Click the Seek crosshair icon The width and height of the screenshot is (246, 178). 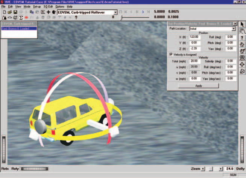click(x=242, y=64)
